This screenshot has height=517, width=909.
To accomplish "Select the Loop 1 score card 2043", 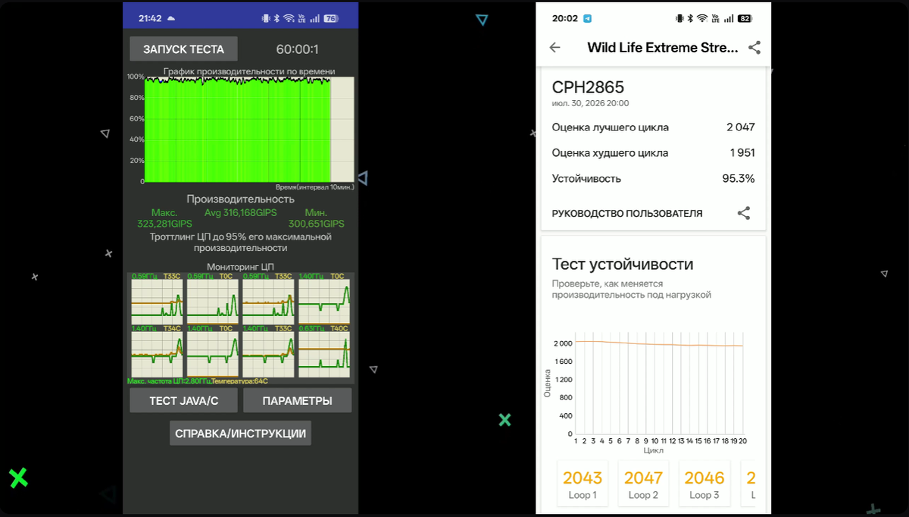I will click(583, 484).
